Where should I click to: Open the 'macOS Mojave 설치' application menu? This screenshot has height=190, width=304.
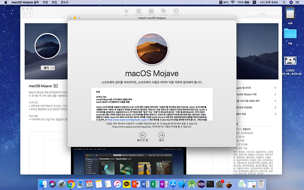pyautogui.click(x=25, y=3)
